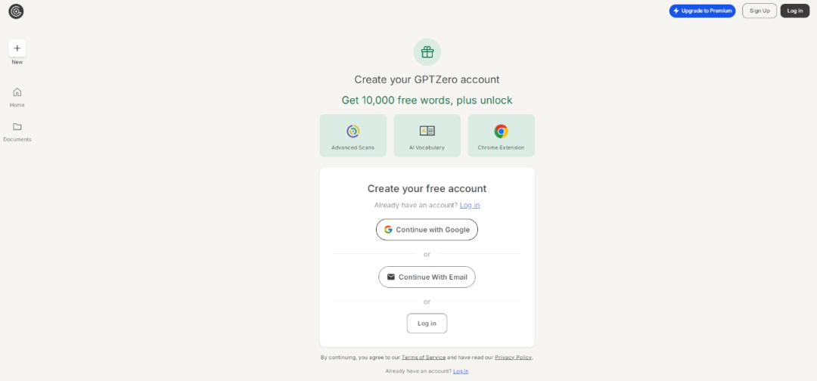
Task: Click Upgrade to Premium button
Action: click(x=702, y=11)
